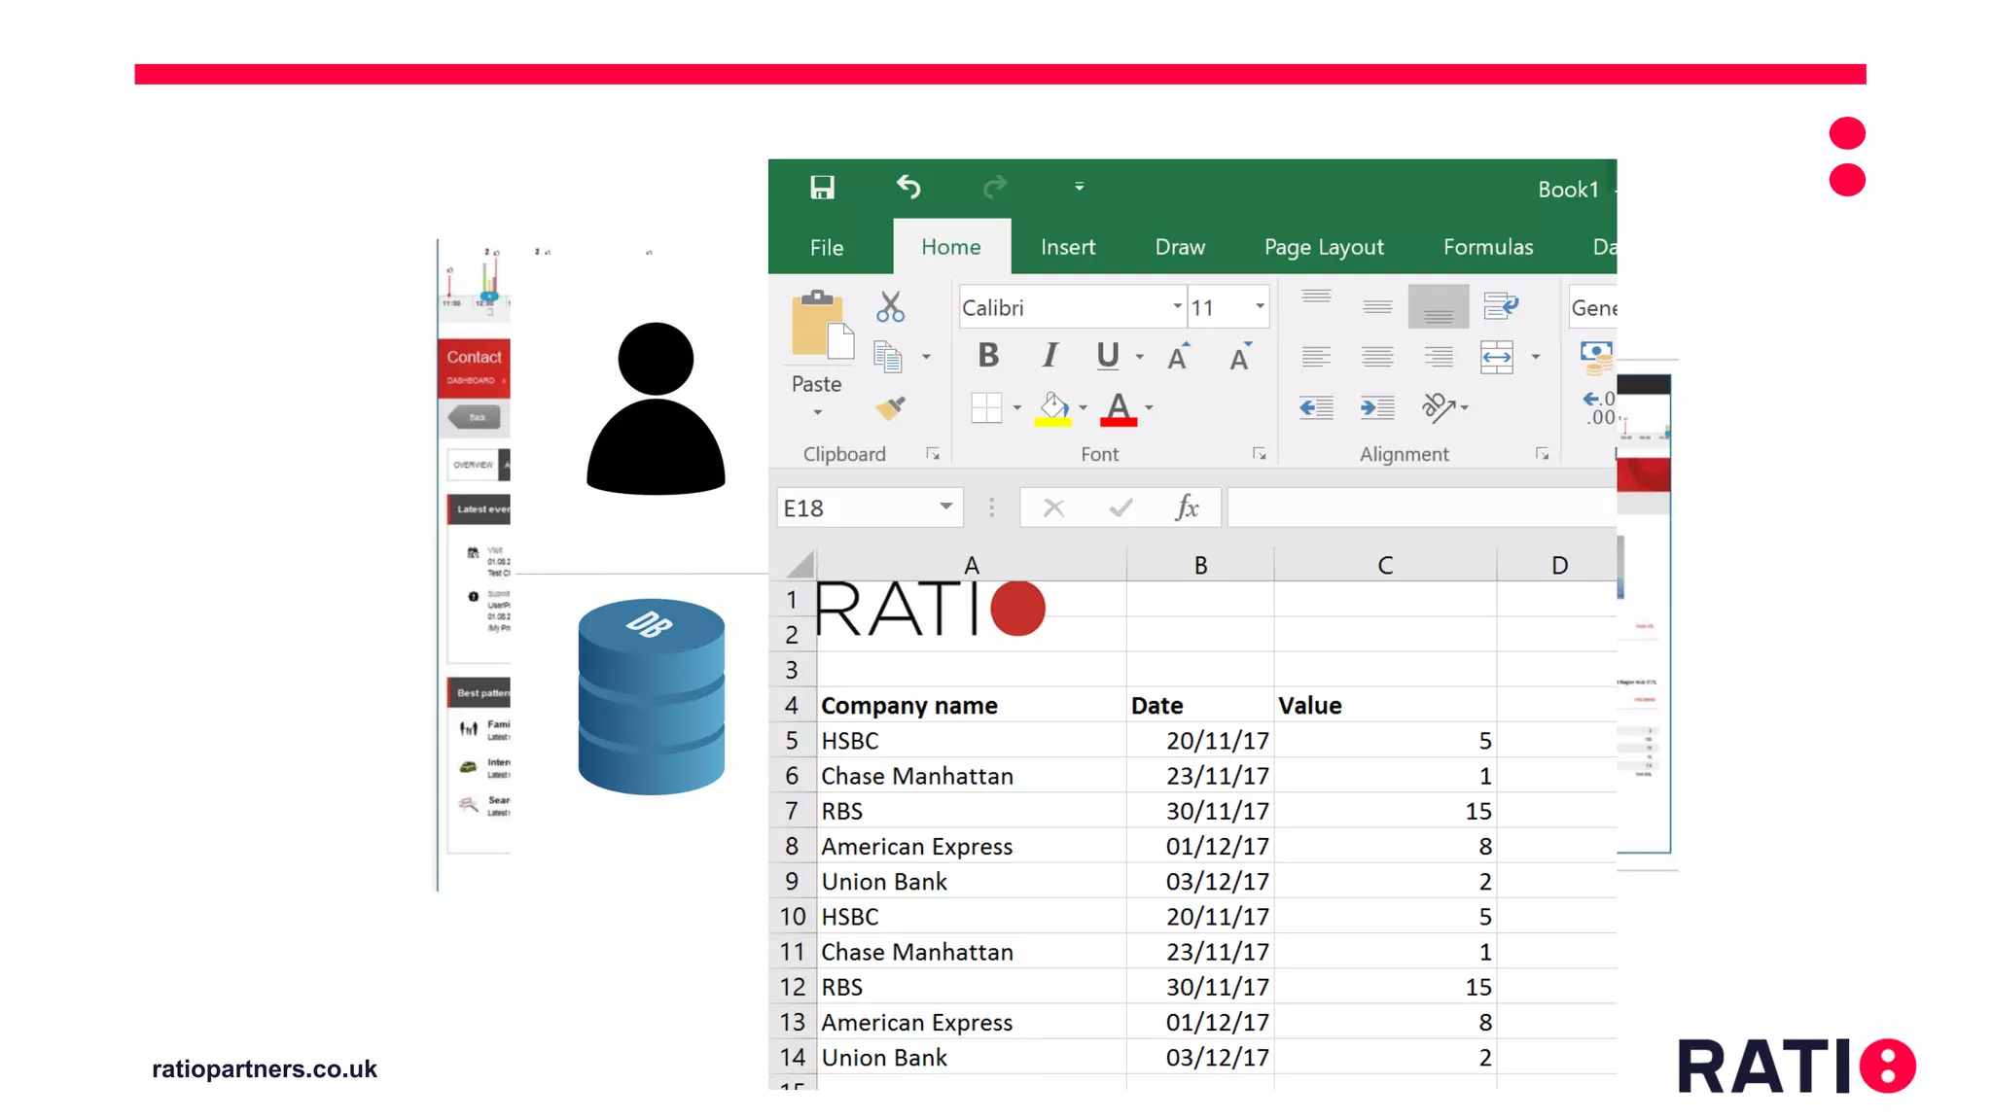Select row 7 header
The height and width of the screenshot is (1120, 1992).
[792, 811]
